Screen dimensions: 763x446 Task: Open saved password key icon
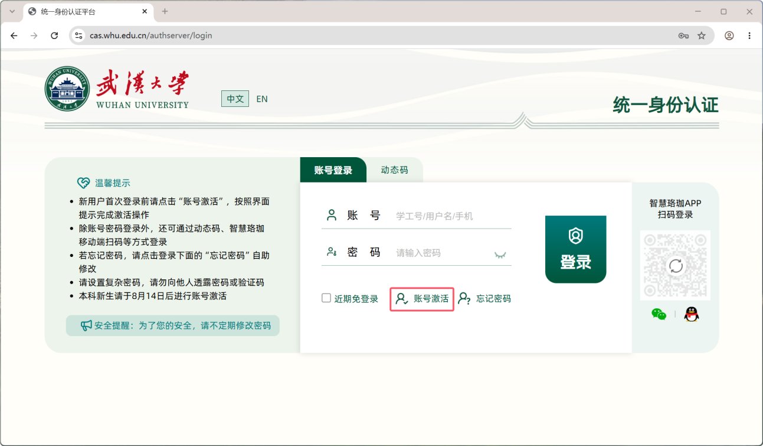(683, 35)
